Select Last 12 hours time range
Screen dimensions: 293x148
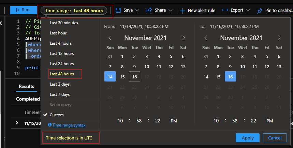click(62, 54)
